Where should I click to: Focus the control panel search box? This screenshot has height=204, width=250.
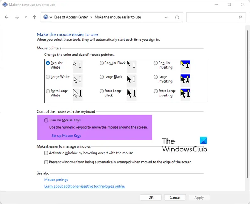click(216, 17)
